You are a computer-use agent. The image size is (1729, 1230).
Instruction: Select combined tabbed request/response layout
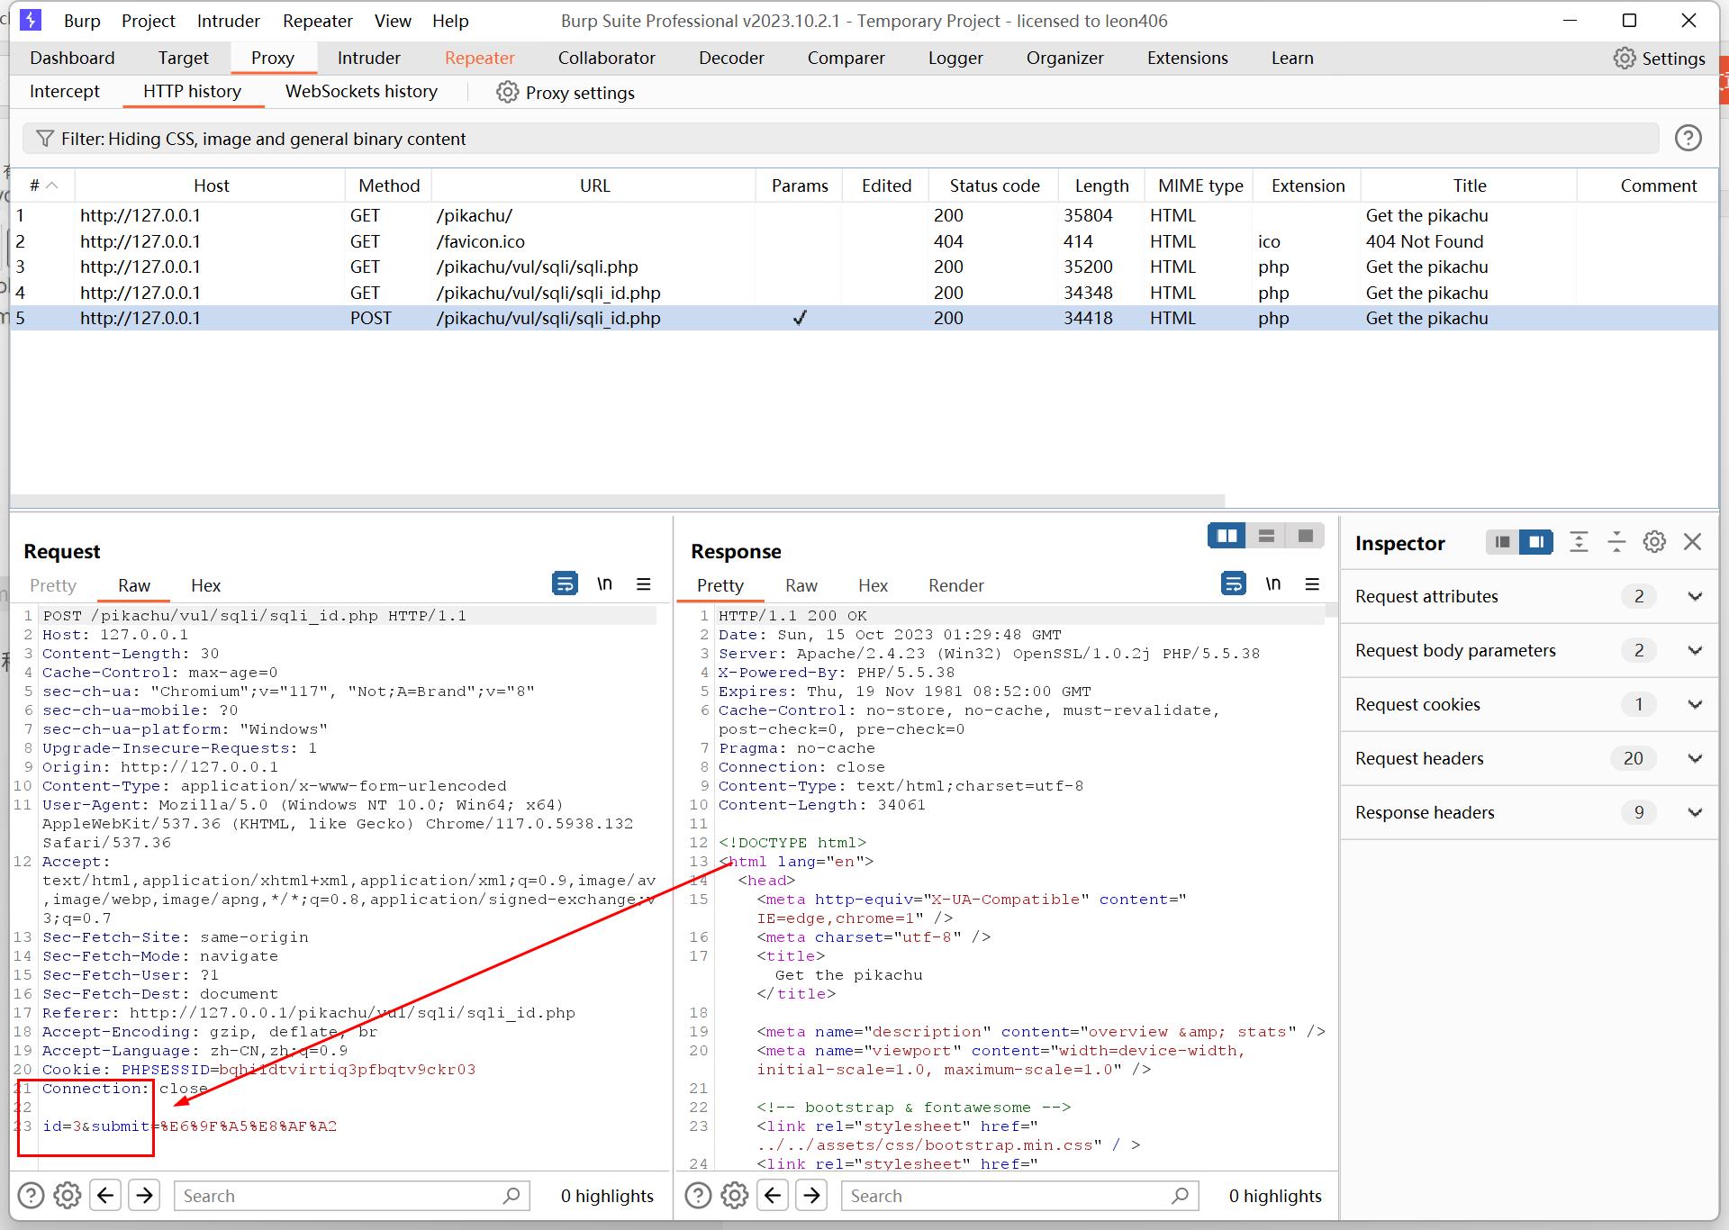[x=1305, y=536]
